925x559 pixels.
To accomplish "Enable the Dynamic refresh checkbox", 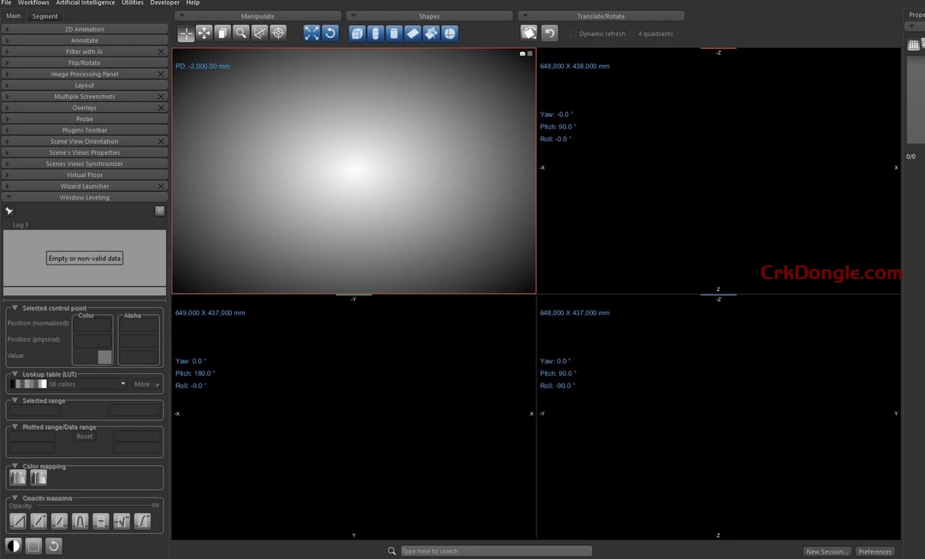I will 572,33.
